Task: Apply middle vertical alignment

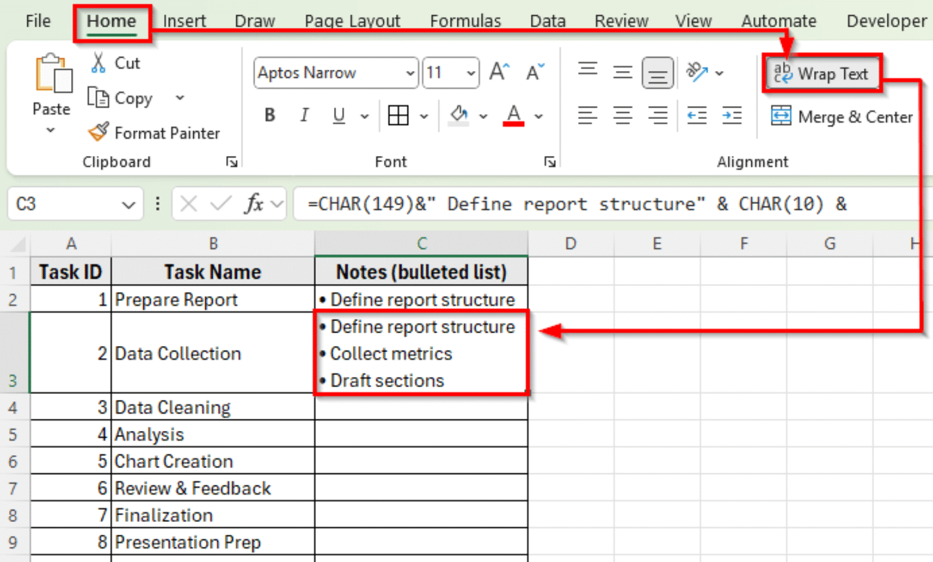Action: 623,72
